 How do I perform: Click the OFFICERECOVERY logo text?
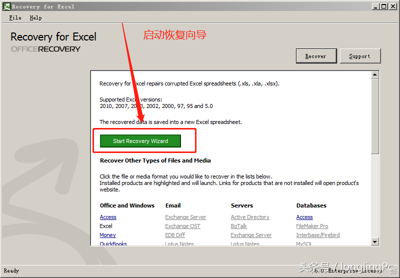click(45, 49)
